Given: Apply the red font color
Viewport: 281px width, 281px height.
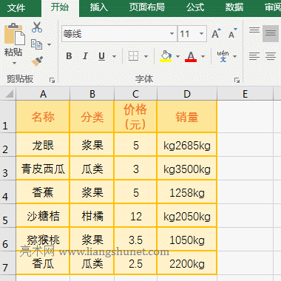Looking at the screenshot, I should [x=191, y=56].
